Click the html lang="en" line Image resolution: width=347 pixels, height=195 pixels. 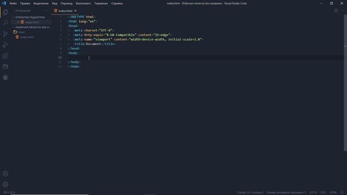82,21
